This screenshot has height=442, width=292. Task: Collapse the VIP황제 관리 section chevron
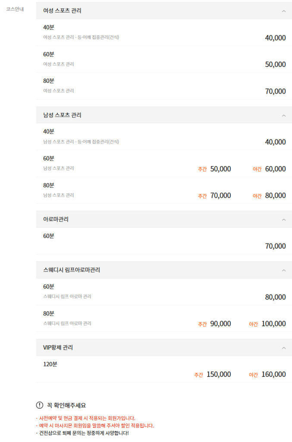[x=284, y=347]
